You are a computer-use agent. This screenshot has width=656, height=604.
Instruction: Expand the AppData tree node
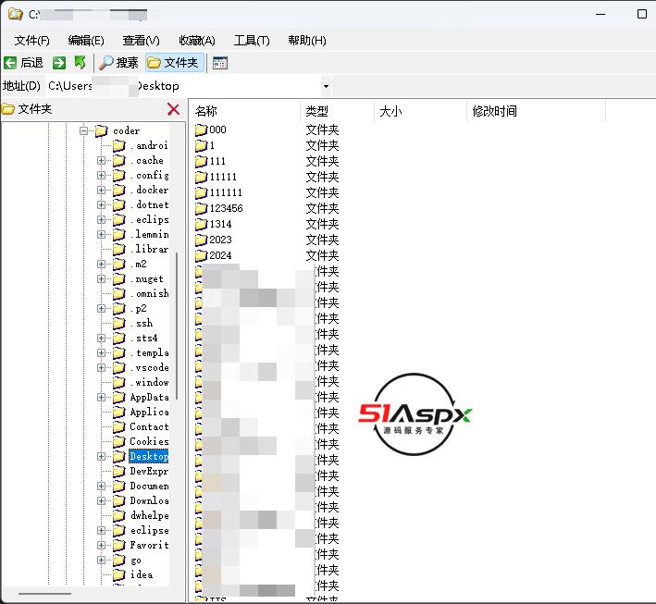pyautogui.click(x=101, y=398)
